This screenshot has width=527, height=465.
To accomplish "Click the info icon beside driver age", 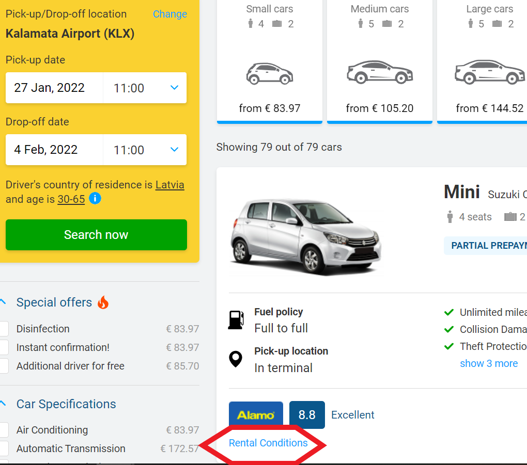I will pyautogui.click(x=95, y=198).
